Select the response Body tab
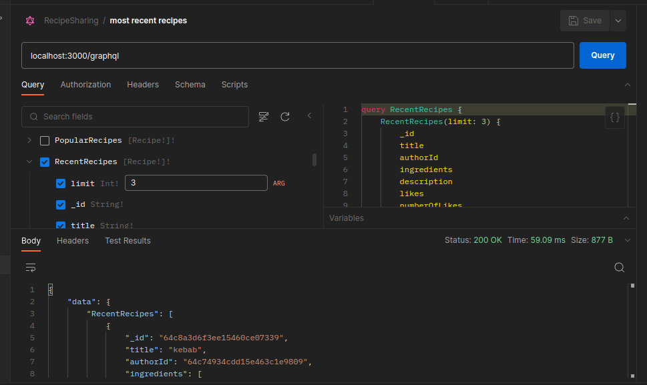The image size is (647, 385). pos(31,241)
